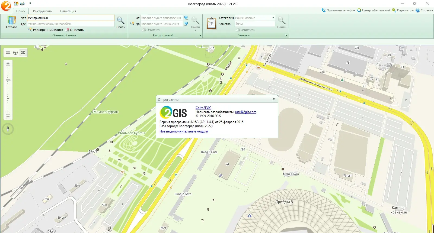Click Найти in the Заметки group

tap(282, 22)
